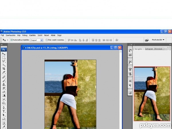Open the Réteg menu

click(25, 35)
